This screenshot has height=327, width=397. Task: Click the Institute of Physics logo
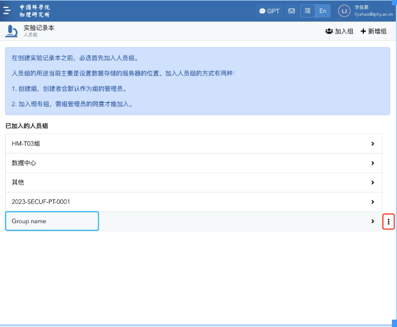(x=35, y=11)
